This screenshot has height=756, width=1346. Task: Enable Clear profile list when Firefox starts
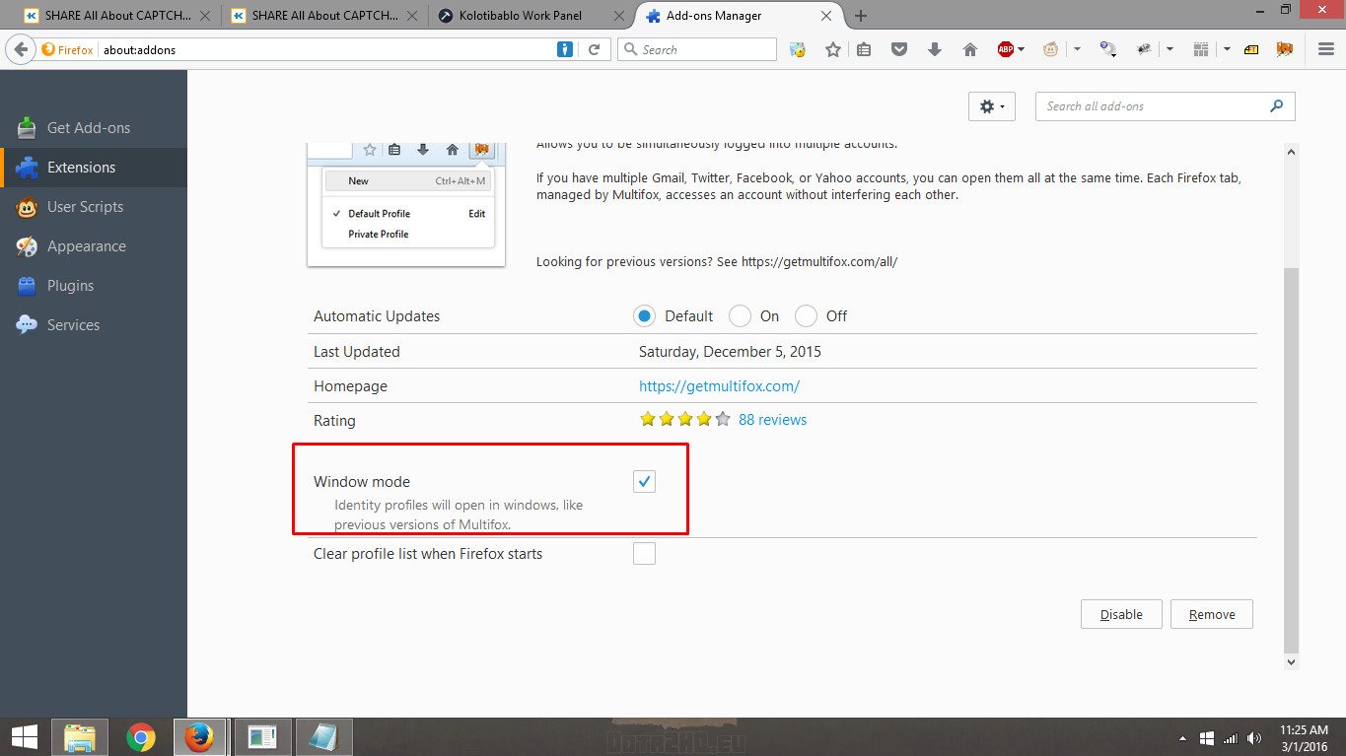644,553
